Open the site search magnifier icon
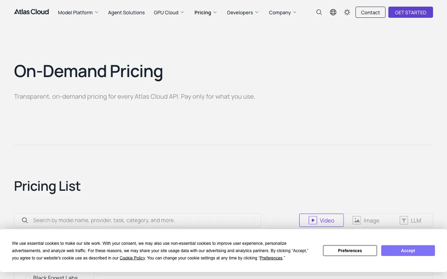This screenshot has height=279, width=447. click(x=319, y=12)
